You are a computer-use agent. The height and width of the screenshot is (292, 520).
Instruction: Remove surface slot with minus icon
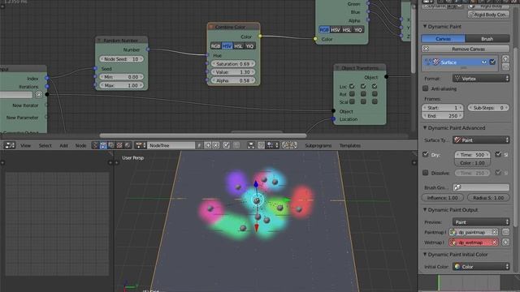click(x=505, y=67)
